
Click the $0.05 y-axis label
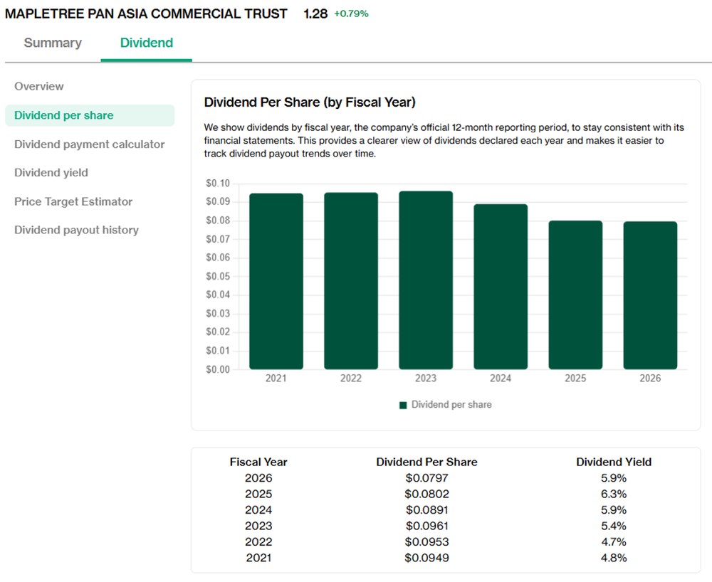(x=218, y=276)
